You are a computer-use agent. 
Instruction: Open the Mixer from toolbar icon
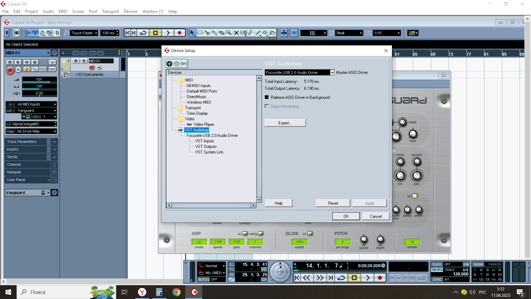pos(57,33)
